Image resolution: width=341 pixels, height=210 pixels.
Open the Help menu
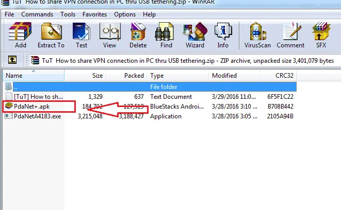pos(149,14)
